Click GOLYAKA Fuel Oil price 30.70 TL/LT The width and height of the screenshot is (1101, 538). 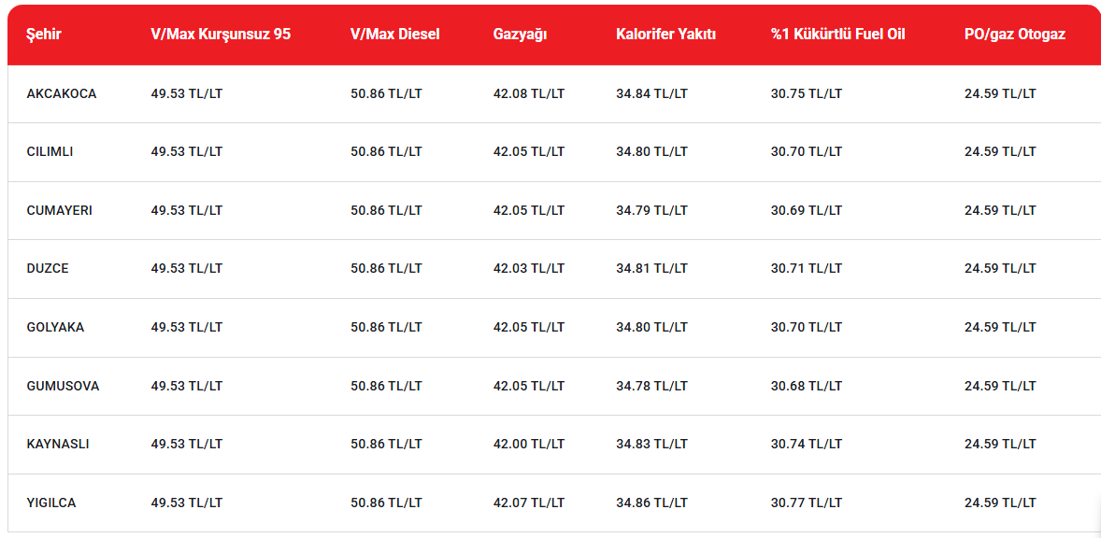point(806,328)
